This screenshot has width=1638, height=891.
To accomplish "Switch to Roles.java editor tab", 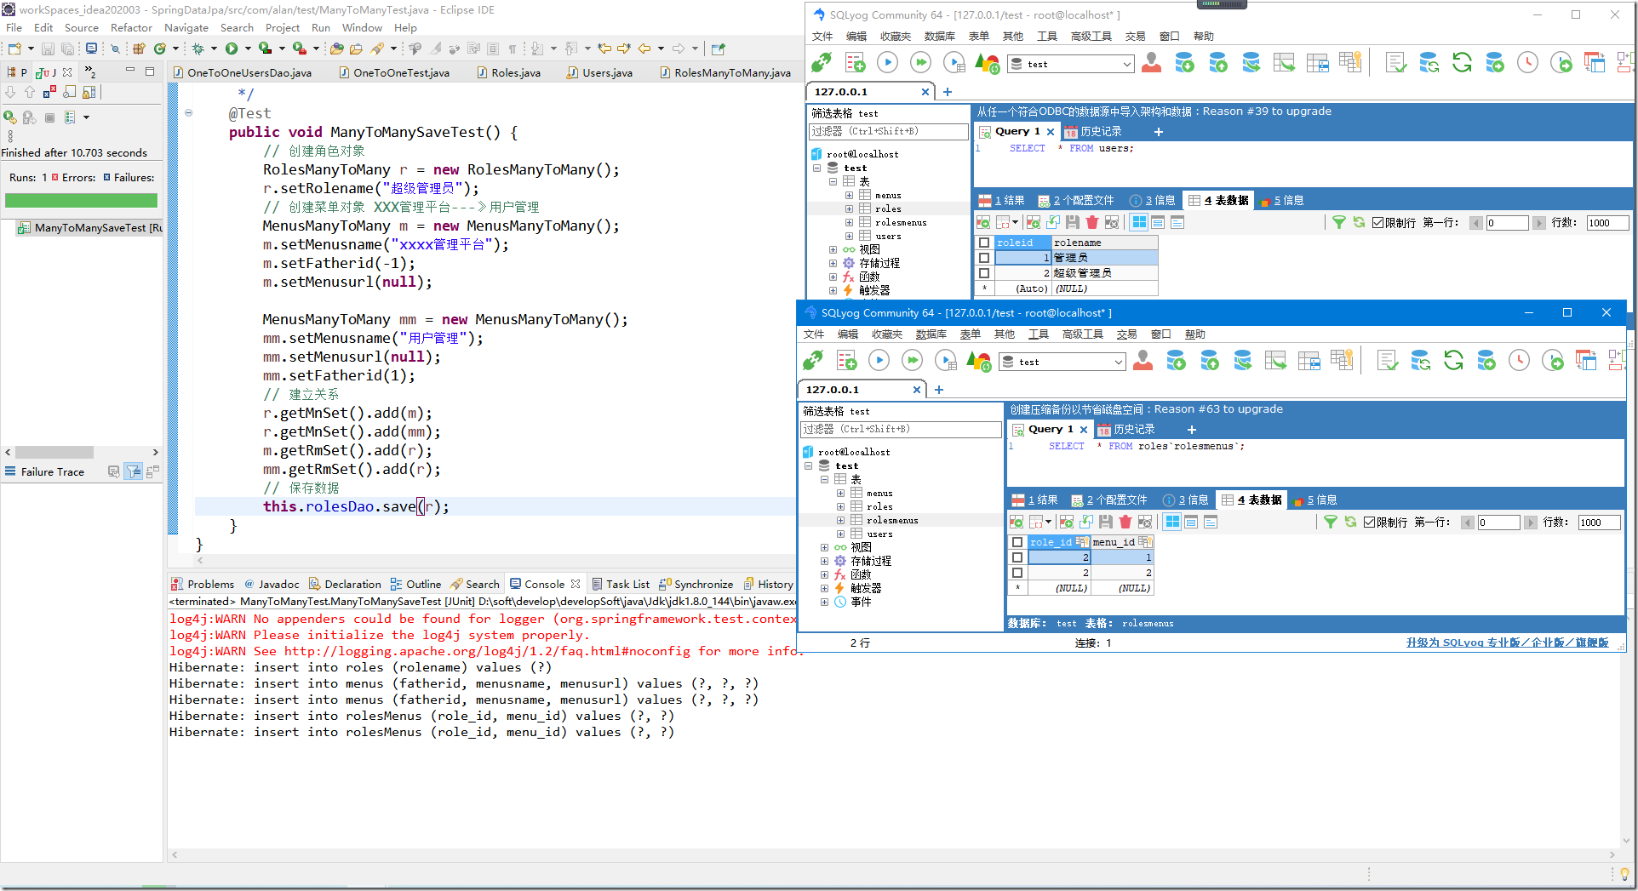I will [508, 73].
